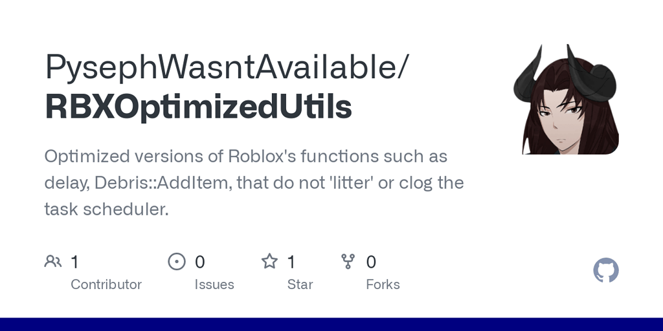Click the star count number 1
Screen dimensions: 663x331
point(291,262)
